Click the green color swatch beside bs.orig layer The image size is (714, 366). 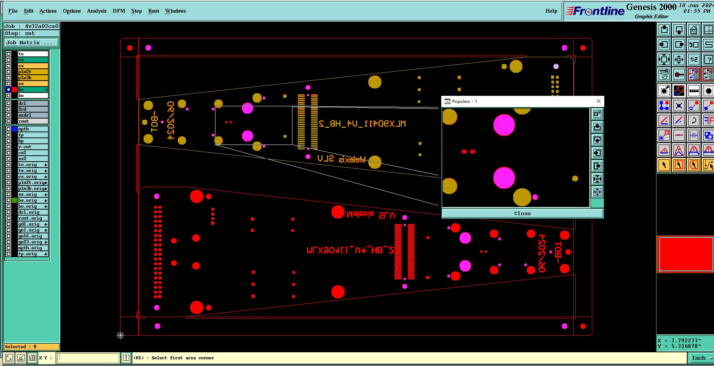coord(15,200)
